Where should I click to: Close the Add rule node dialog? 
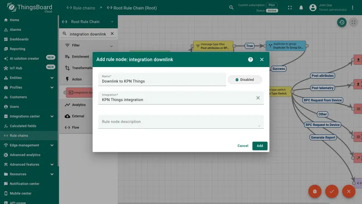coord(262,59)
